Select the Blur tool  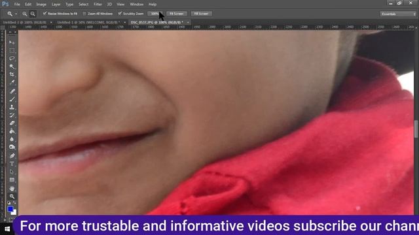tap(12, 139)
